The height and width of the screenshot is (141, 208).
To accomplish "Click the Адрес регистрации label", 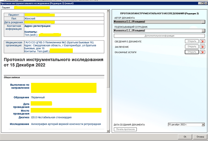I will click(38, 26).
